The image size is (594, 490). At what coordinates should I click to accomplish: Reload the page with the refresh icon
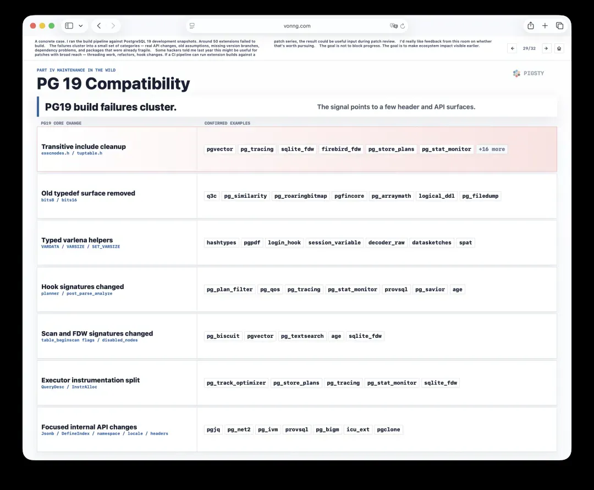(403, 26)
